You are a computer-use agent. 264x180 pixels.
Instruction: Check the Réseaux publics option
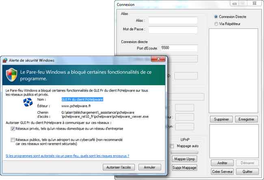point(13,140)
